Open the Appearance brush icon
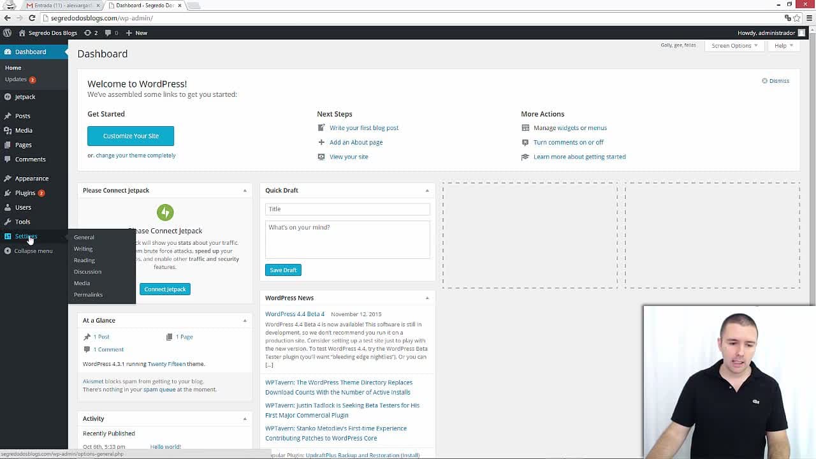The image size is (816, 459). (x=8, y=178)
